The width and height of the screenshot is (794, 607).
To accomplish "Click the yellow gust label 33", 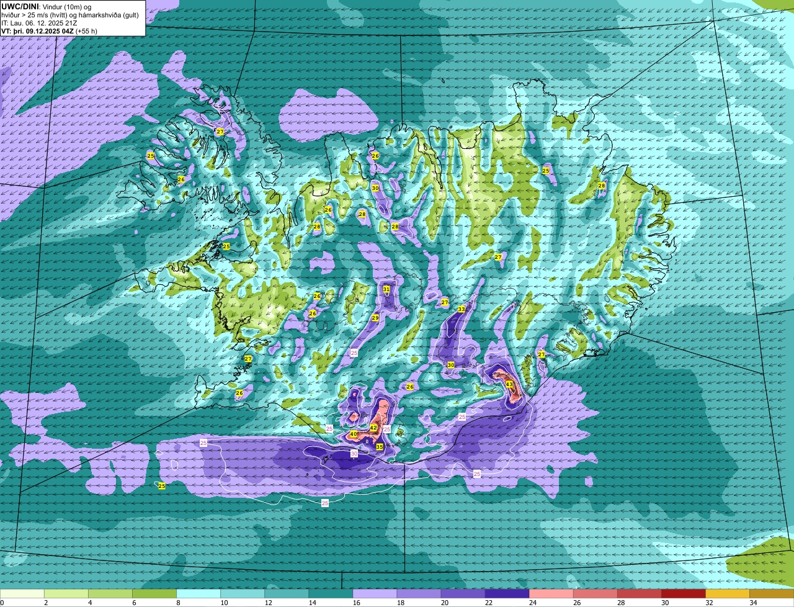I will click(x=462, y=308).
